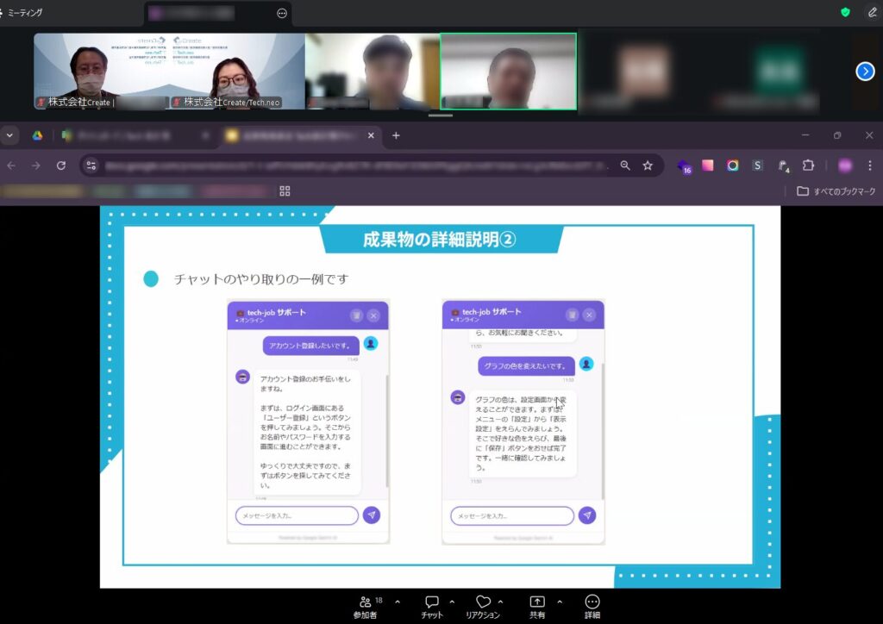Open the tab search dropdown arrow
The image size is (883, 624).
9,135
